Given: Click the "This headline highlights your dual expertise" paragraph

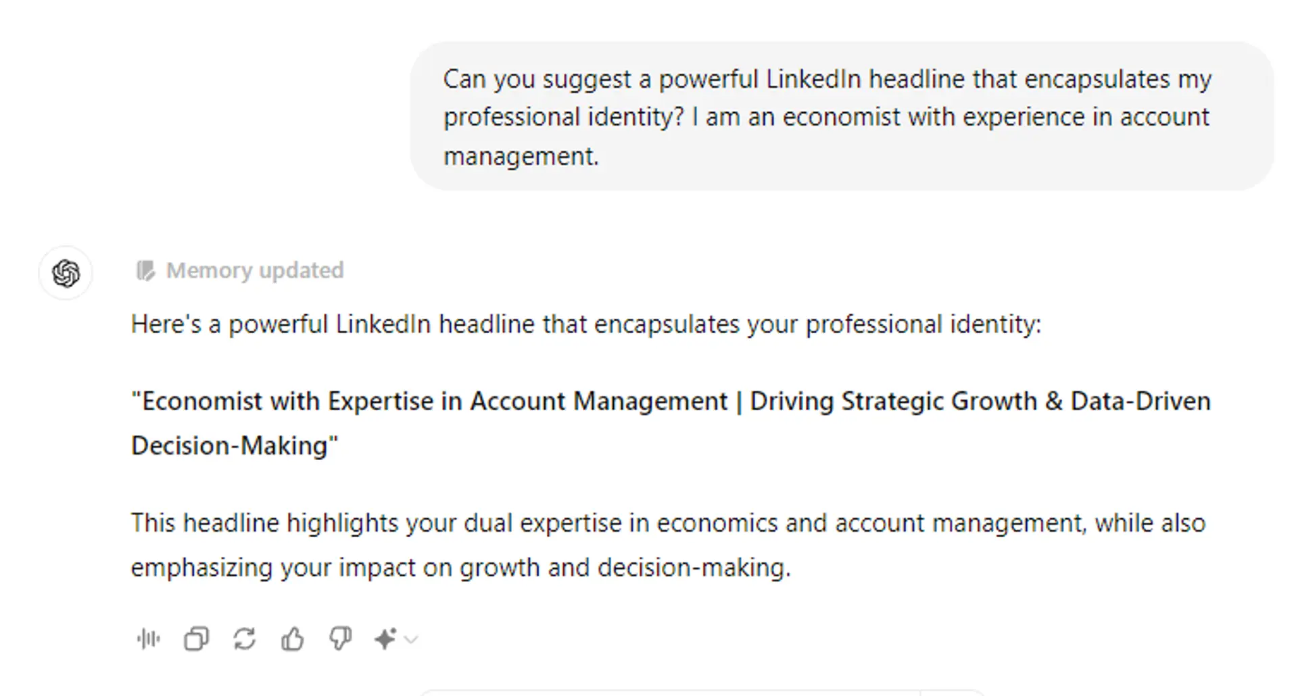Looking at the screenshot, I should (x=668, y=523).
